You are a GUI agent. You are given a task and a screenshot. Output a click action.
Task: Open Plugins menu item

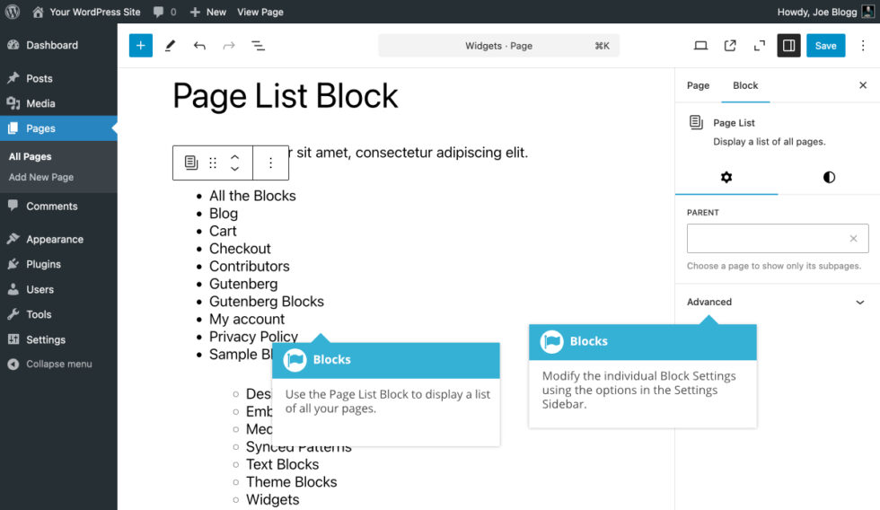(x=58, y=264)
